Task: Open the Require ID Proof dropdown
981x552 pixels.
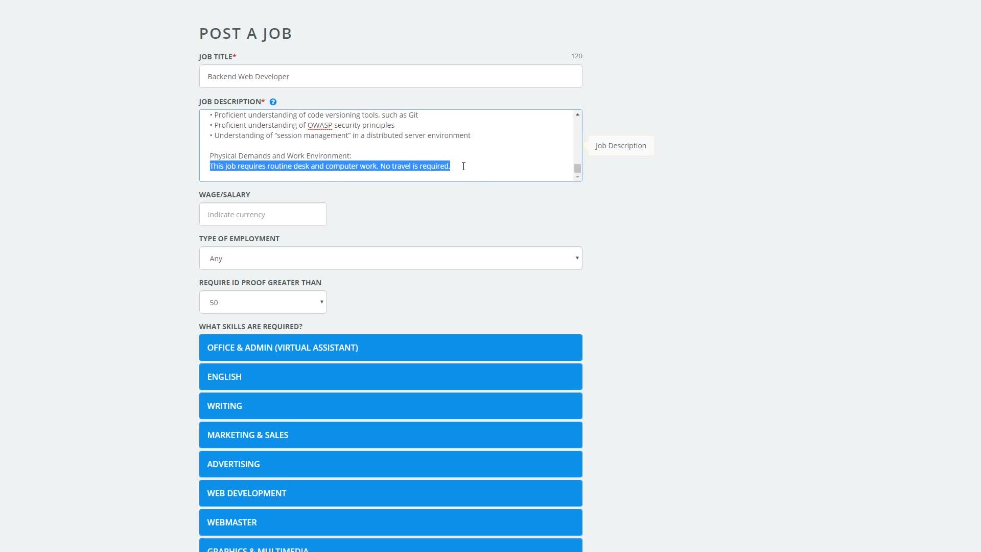Action: click(263, 302)
